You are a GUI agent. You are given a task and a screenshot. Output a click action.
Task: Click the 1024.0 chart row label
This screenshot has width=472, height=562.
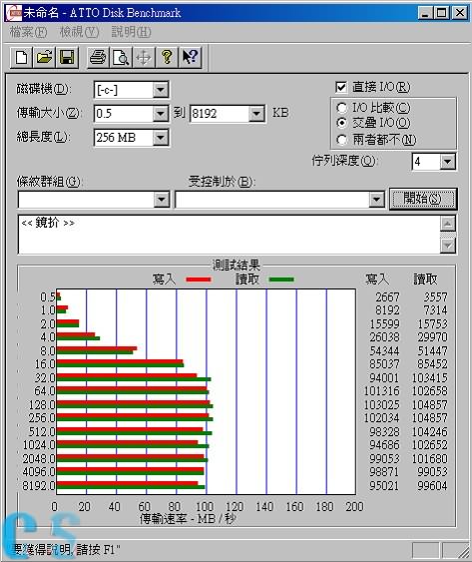point(39,445)
